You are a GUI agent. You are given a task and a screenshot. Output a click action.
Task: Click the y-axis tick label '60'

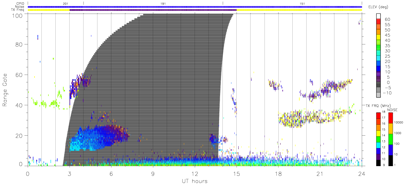click(19, 75)
